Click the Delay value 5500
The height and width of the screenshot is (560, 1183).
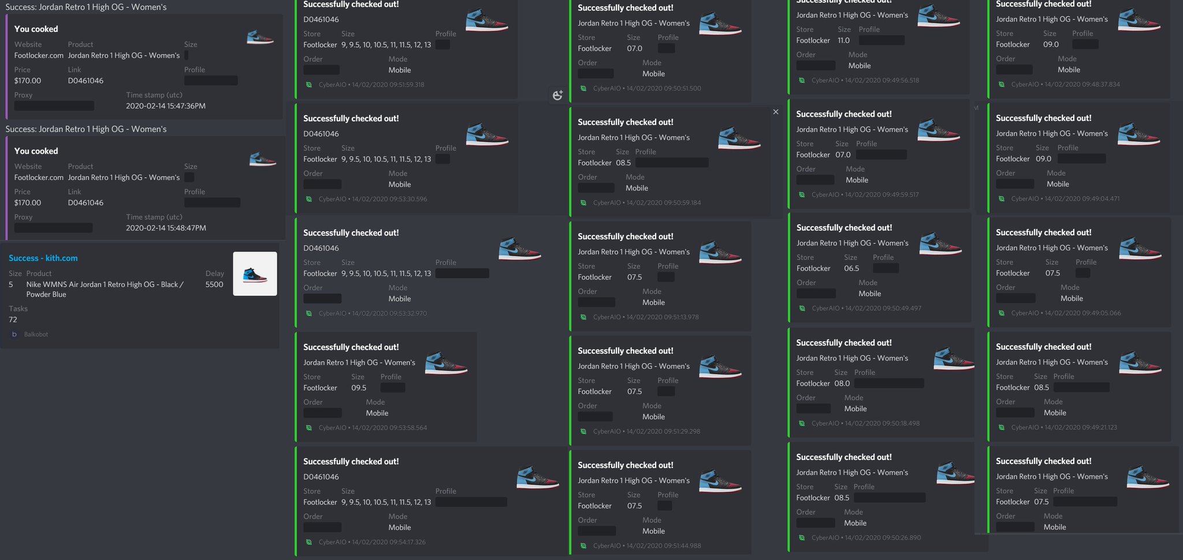214,285
